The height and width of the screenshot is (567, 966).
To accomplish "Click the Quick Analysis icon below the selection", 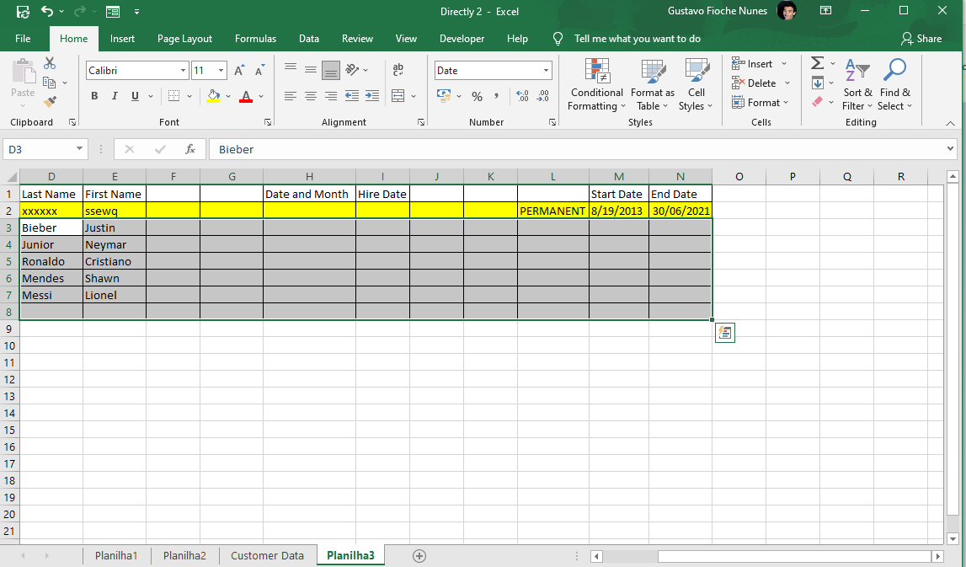I will pyautogui.click(x=724, y=333).
